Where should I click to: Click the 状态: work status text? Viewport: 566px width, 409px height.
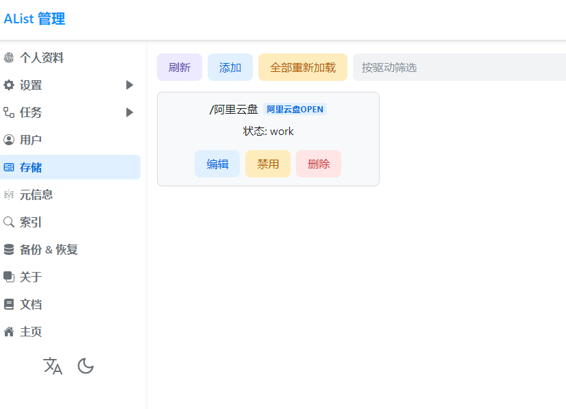[x=268, y=131]
